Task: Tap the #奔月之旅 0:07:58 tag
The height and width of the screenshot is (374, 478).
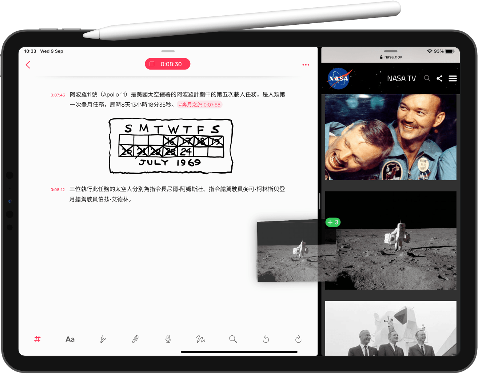Action: [199, 105]
